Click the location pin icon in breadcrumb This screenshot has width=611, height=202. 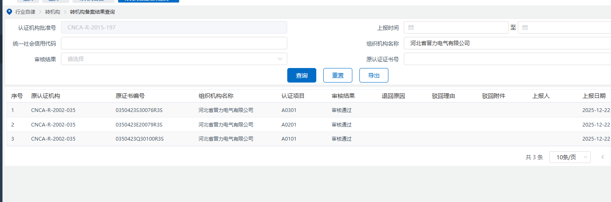(x=10, y=12)
